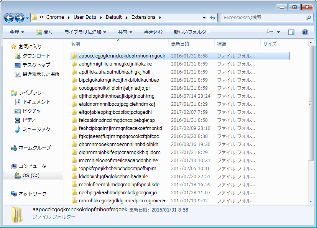
Task: Click folder icon of fgkgjaeeajfkgjmmpdgcocokcfgbfcoc
Action: [x=74, y=136]
